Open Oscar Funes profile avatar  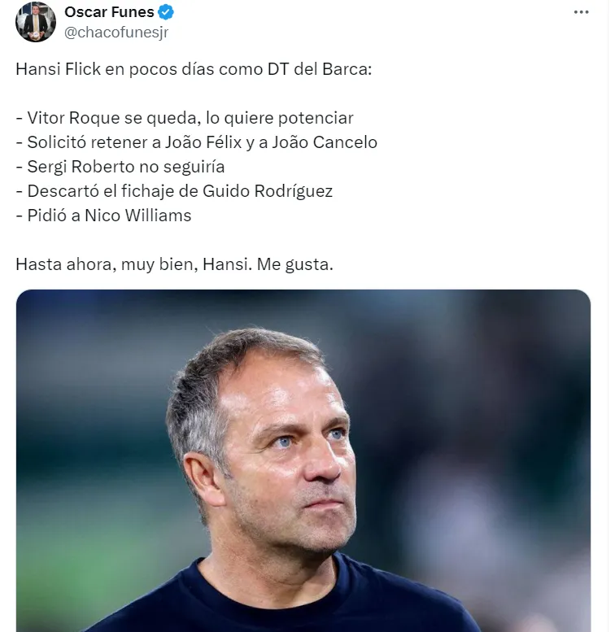tap(35, 21)
